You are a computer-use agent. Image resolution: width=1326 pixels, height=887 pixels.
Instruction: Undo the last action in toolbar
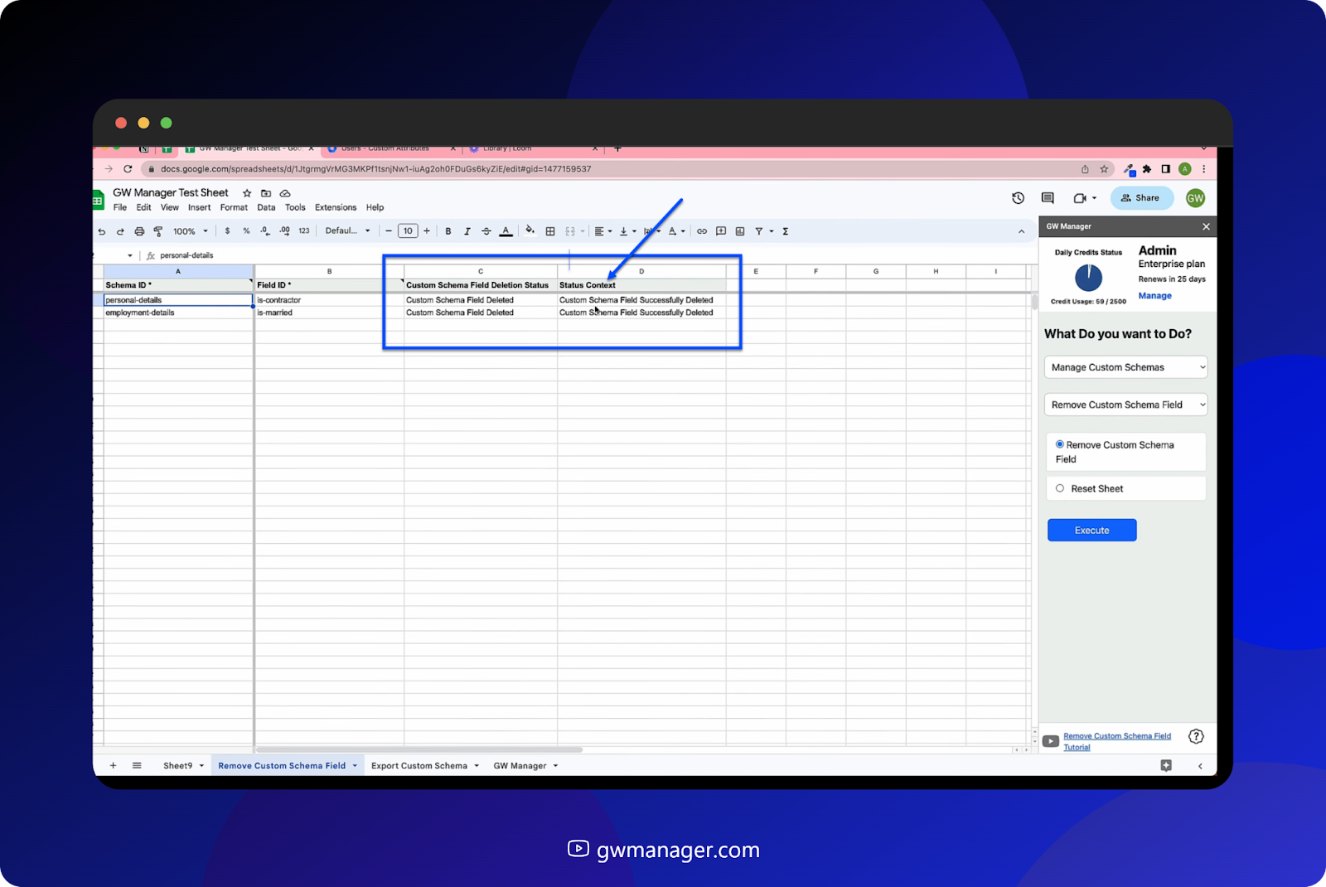tap(102, 232)
